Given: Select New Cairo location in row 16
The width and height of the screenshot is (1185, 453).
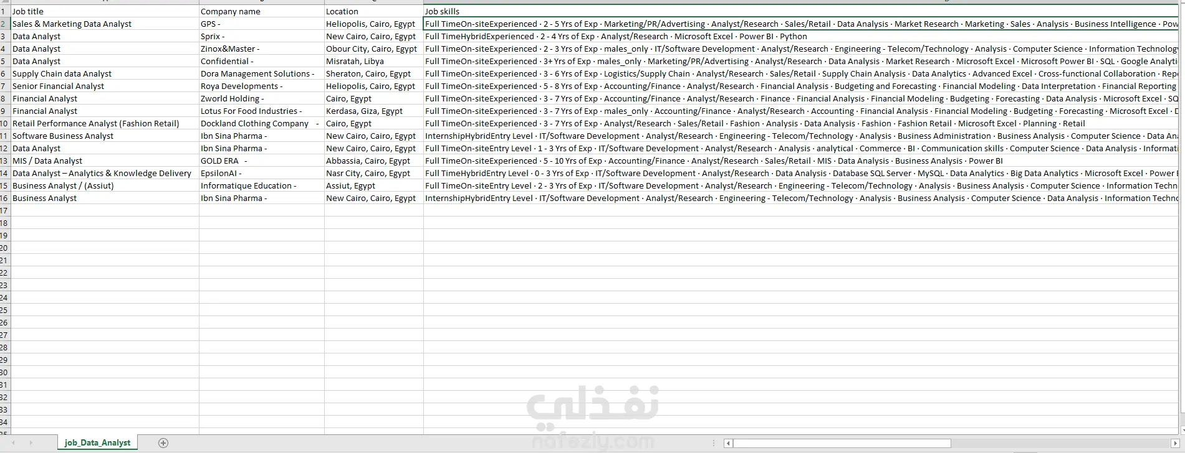Looking at the screenshot, I should (x=374, y=198).
